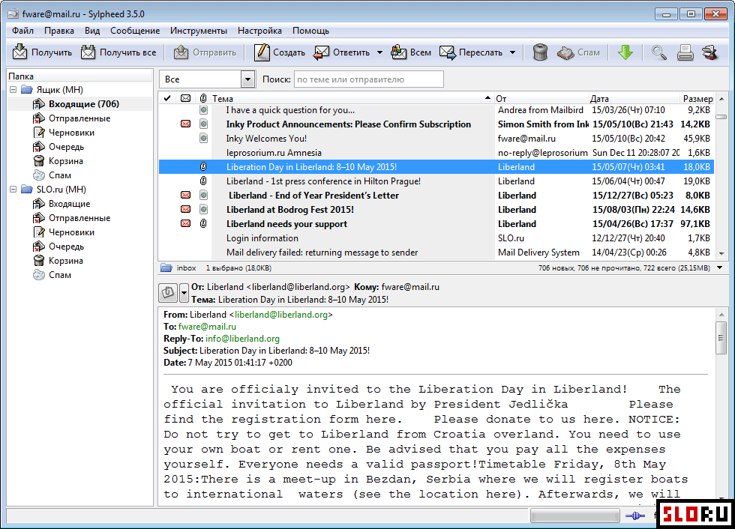The image size is (735, 529).
Task: Click the fware@mail.ru link in To line
Action: click(x=207, y=327)
